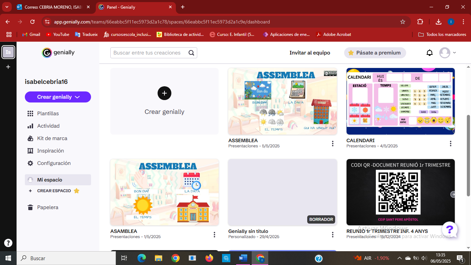Open a new browser tab
471x265 pixels.
pyautogui.click(x=183, y=7)
